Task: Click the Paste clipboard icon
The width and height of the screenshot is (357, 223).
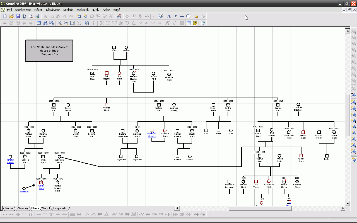Action: (58, 16)
